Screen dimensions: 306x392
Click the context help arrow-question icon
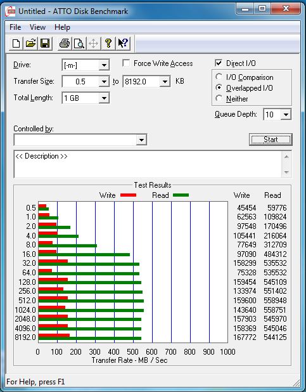coord(123,44)
